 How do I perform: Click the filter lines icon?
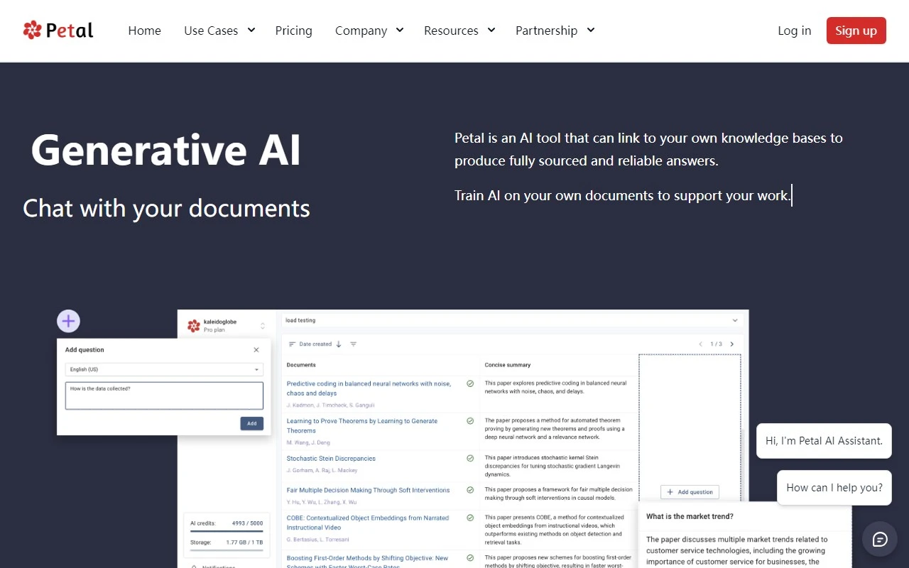click(x=353, y=344)
